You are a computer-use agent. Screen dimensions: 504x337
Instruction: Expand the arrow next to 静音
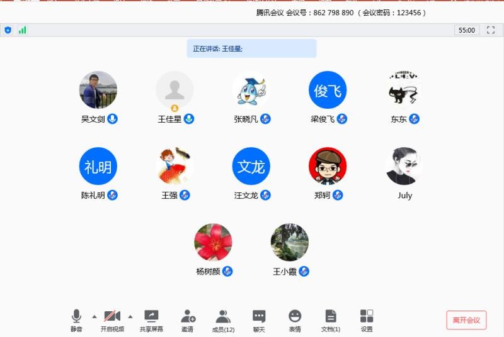tap(94, 316)
